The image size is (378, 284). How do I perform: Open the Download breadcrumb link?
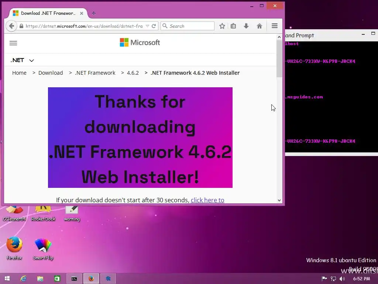coord(51,73)
